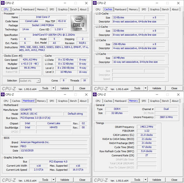Click Close button in bottom-right Memory window
The image size is (184, 183).
click(174, 180)
